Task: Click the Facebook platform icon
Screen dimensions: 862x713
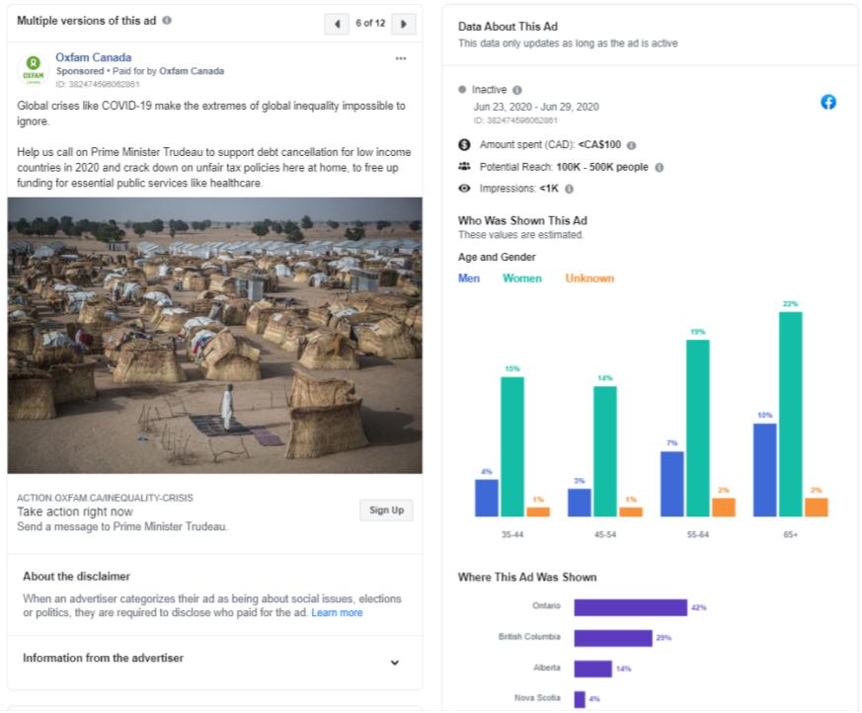Action: [x=828, y=102]
